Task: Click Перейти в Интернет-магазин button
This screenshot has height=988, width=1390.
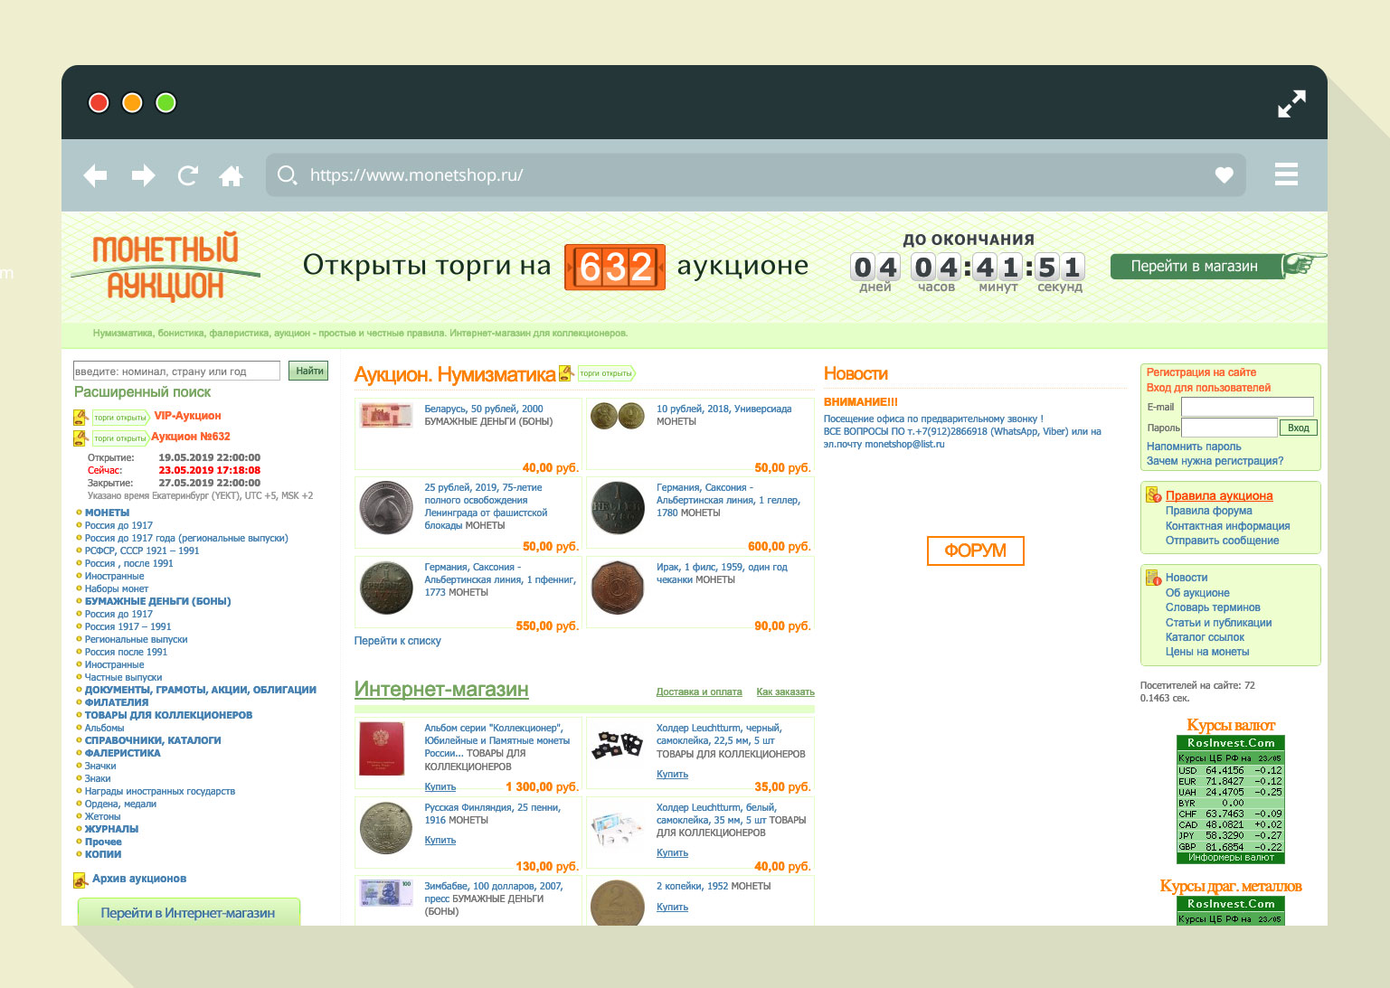Action: click(188, 912)
